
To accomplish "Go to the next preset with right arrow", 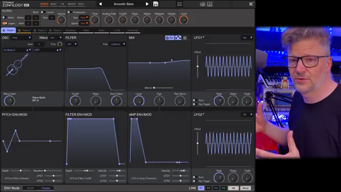I will 147,4.
